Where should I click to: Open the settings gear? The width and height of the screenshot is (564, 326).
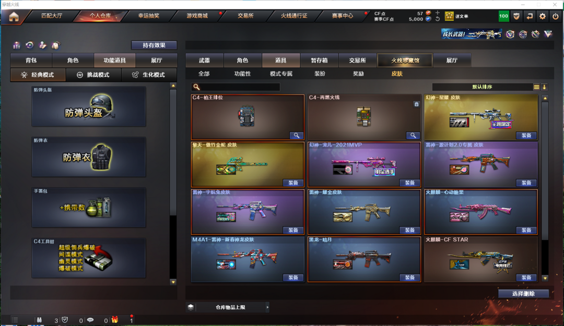pos(543,16)
